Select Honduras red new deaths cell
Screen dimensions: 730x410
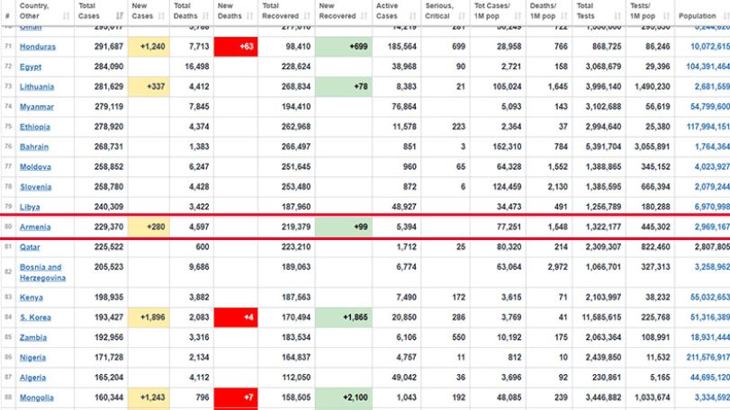click(236, 47)
